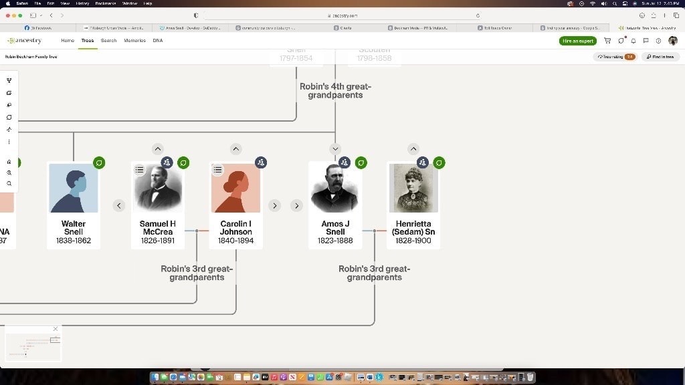Open Walter Snell's person card
685x385 pixels.
tap(74, 205)
